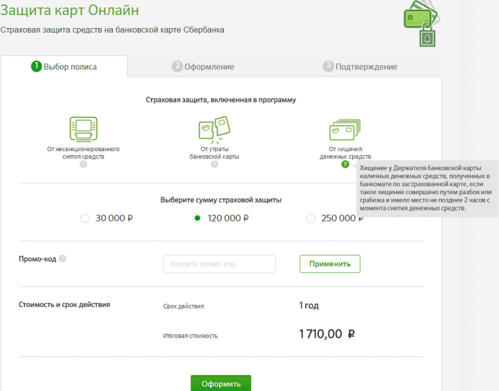Open help under 'От несанкционированного снятия средств'
This screenshot has height=391, width=499.
[x=83, y=165]
